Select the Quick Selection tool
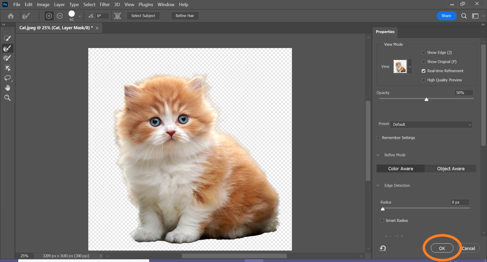The height and width of the screenshot is (262, 487). 7,38
